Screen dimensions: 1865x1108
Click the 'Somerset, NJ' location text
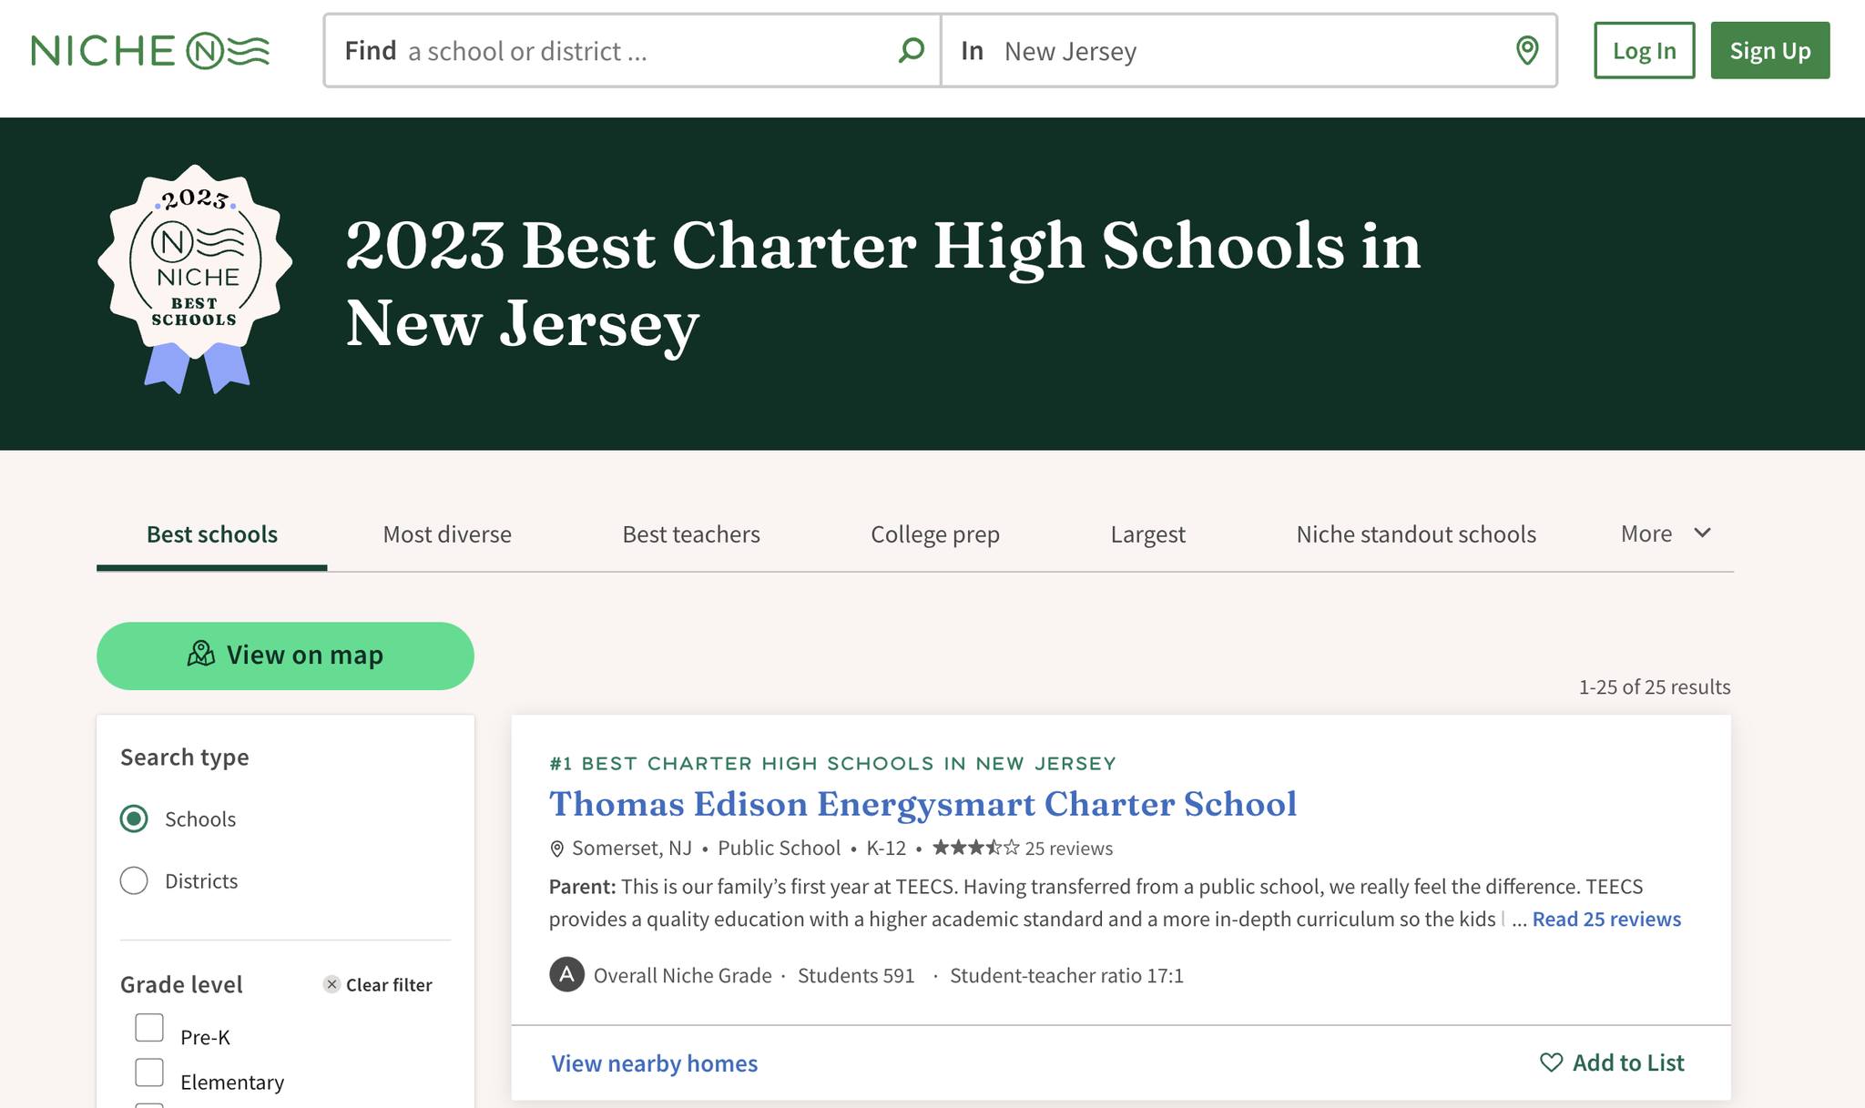tap(632, 849)
